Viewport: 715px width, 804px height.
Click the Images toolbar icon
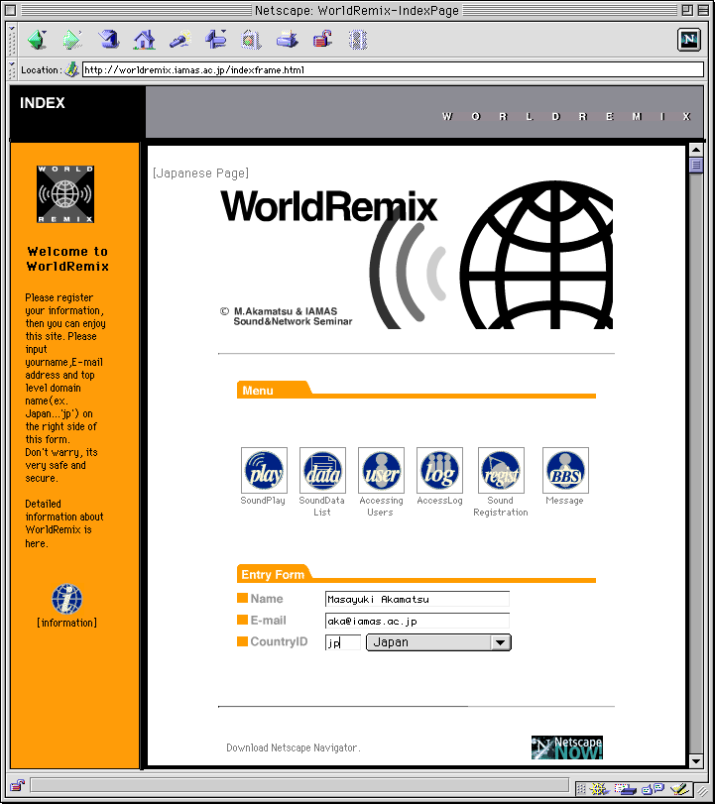(251, 40)
